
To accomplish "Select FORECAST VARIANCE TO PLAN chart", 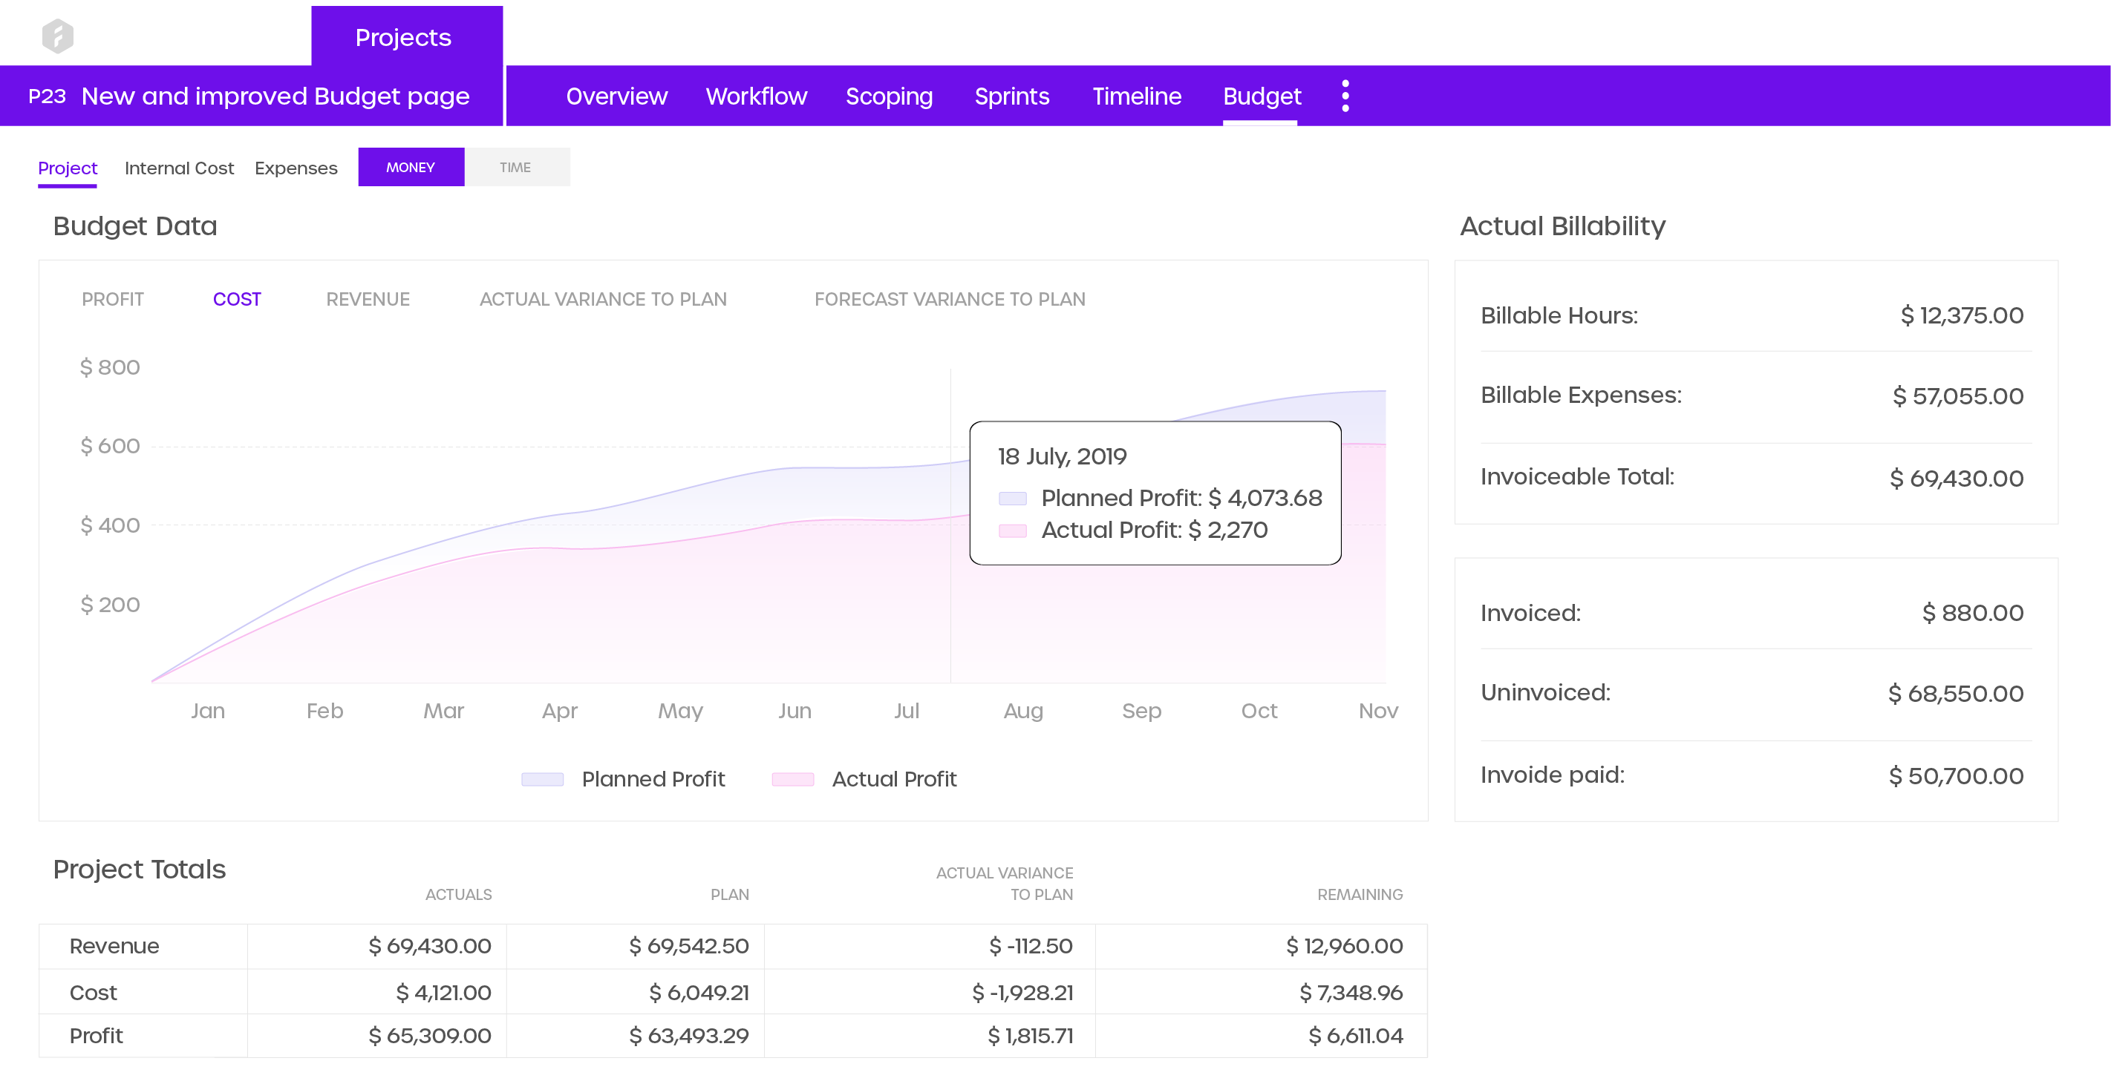I will [x=949, y=299].
